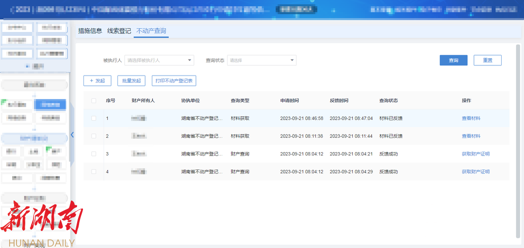Open 查看材料 link in row 1
The height and width of the screenshot is (248, 524).
(x=471, y=118)
